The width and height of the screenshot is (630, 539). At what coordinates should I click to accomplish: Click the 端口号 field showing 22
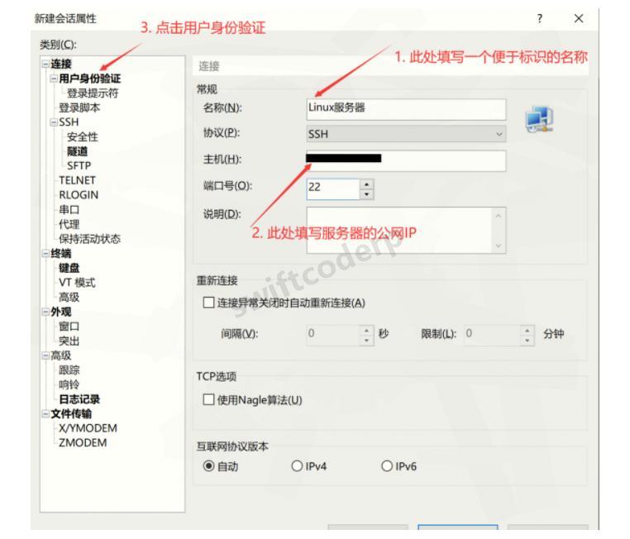coord(332,188)
